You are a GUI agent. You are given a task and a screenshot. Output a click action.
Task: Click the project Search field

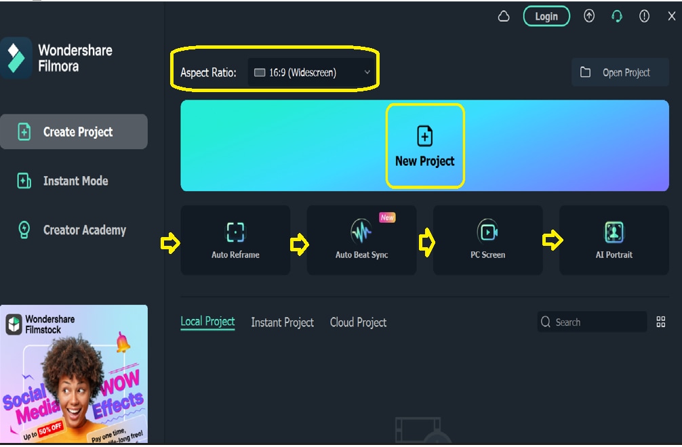592,322
